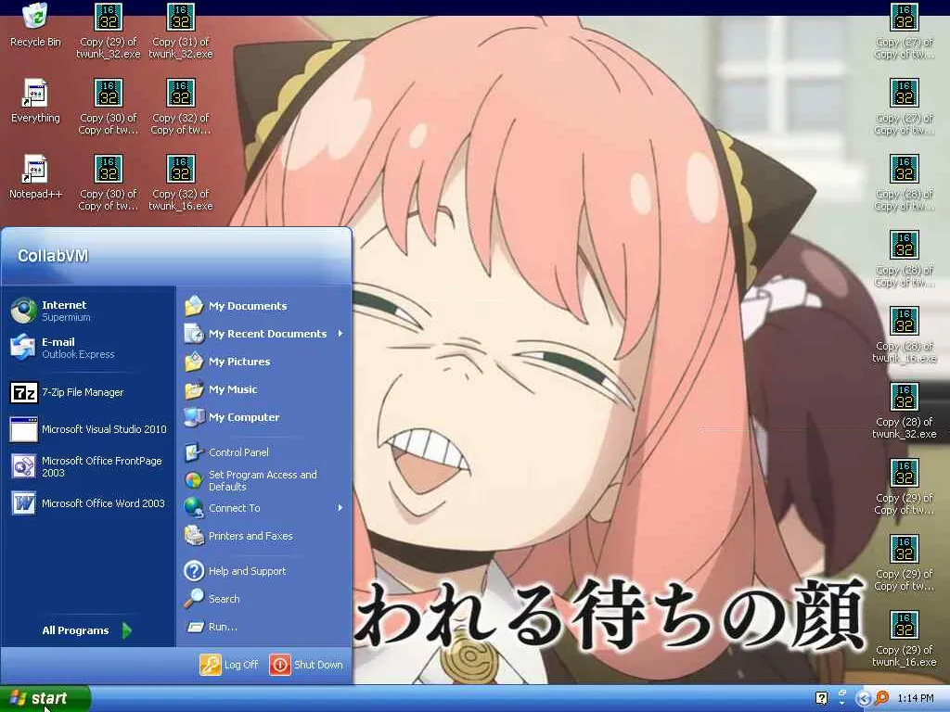Screen dimensions: 950x712
Task: Select Copy (31) of twunk_32.exe icon
Action: (x=181, y=32)
